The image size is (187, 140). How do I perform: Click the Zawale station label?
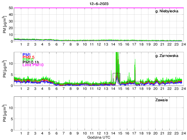click(x=163, y=100)
